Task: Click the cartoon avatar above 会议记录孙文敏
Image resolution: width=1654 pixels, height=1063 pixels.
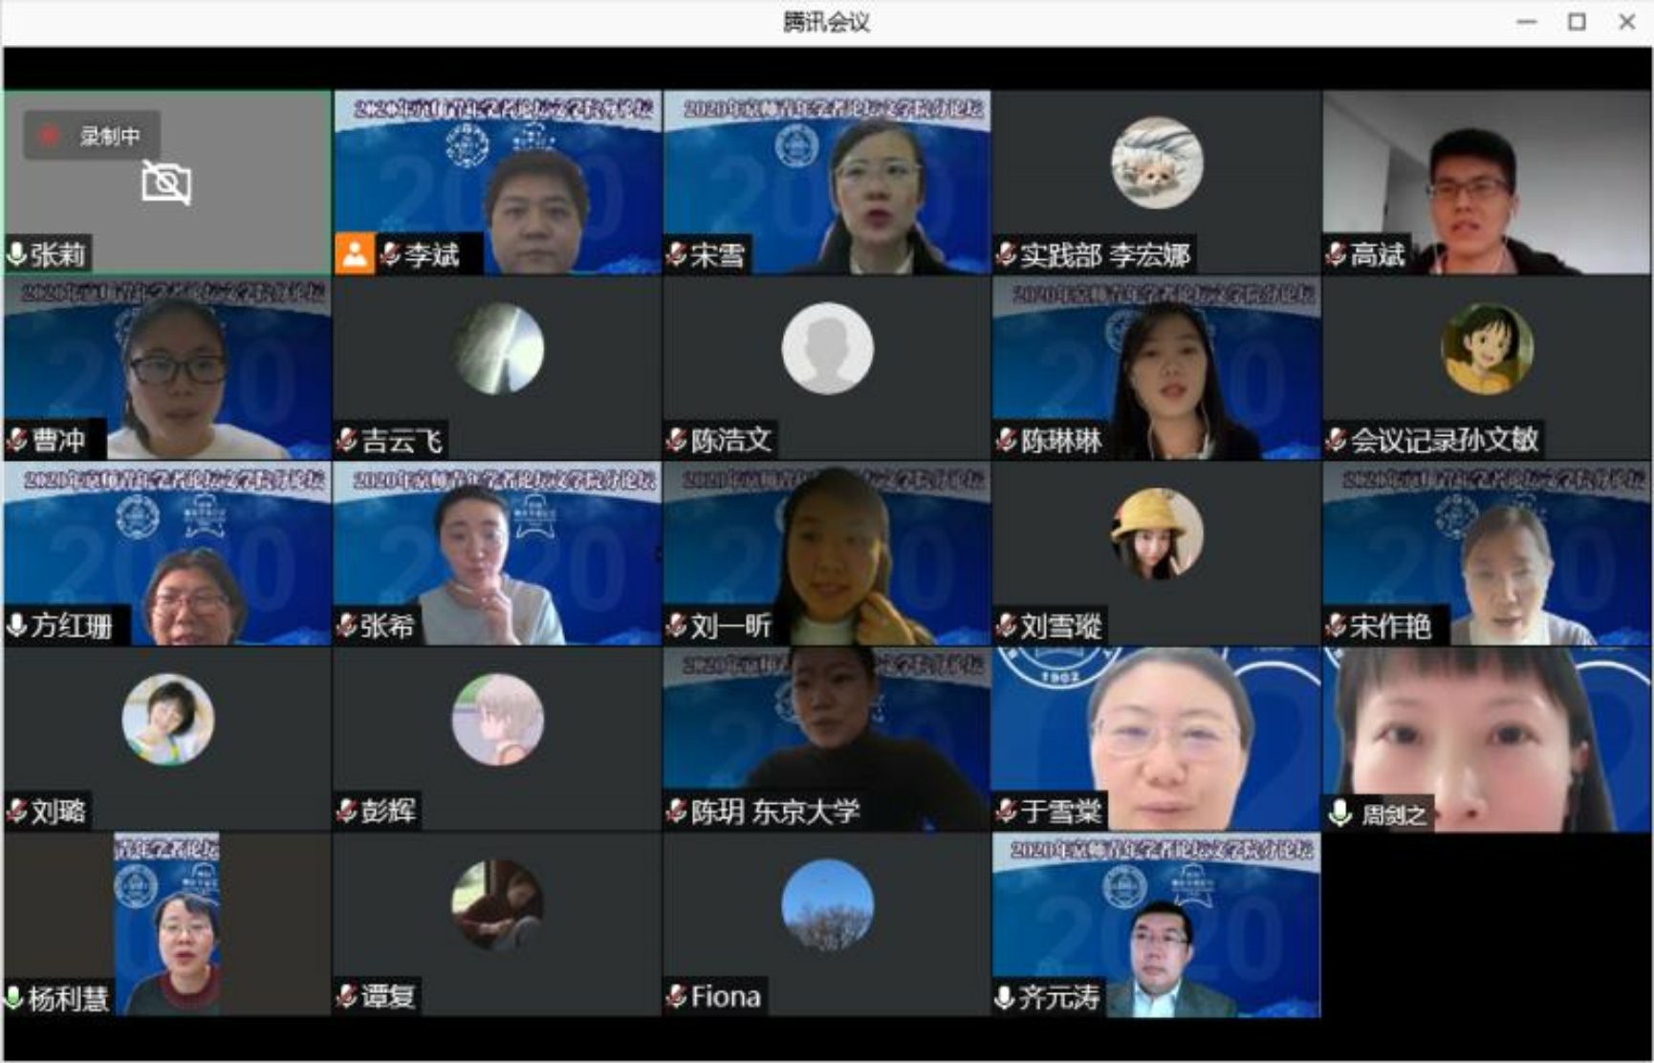Action: (x=1487, y=348)
